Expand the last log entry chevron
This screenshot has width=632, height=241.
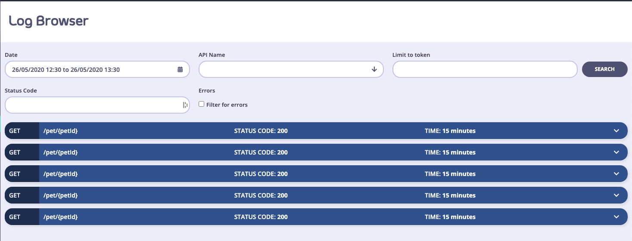coord(616,217)
